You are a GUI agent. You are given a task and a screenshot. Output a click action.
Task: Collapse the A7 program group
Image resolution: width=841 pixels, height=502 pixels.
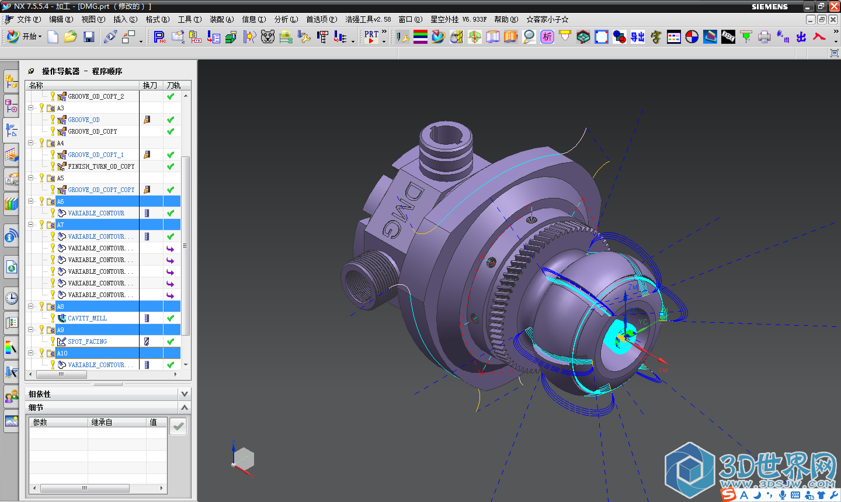31,225
